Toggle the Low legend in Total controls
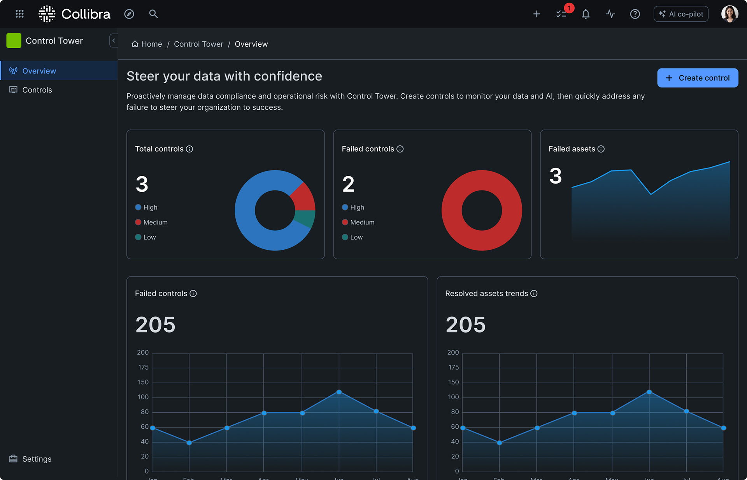747x480 pixels. (x=146, y=237)
